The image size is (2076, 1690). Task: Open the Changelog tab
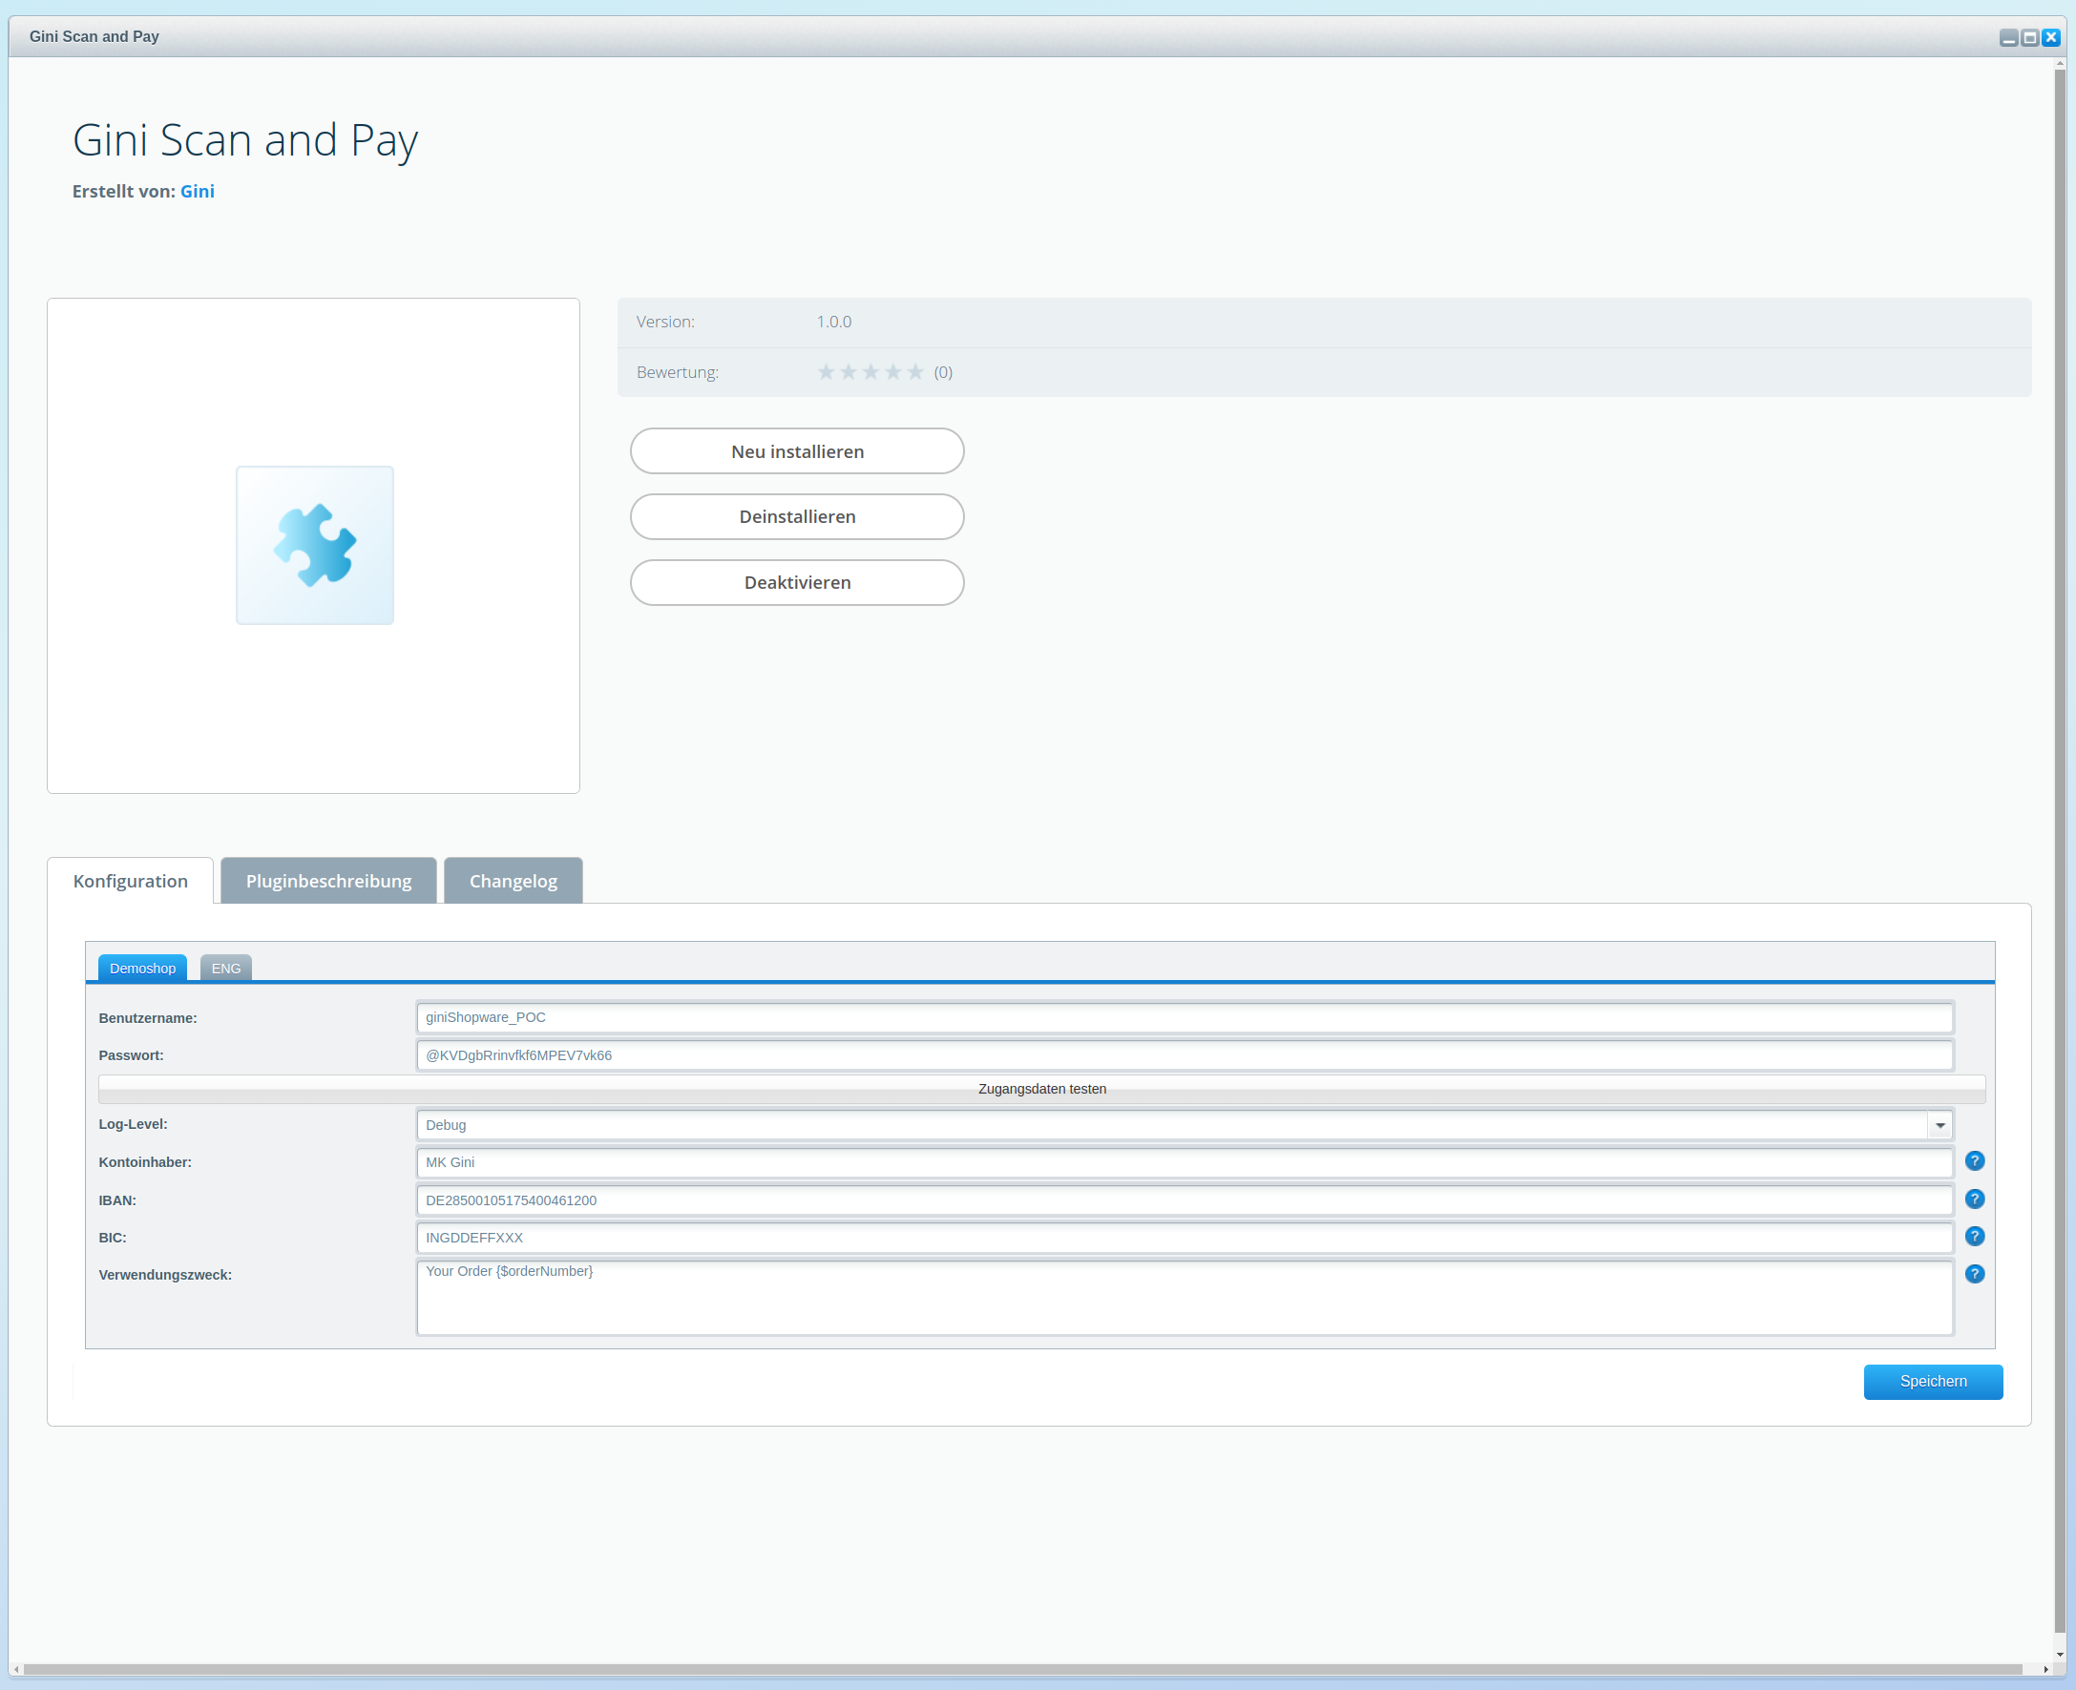[514, 881]
